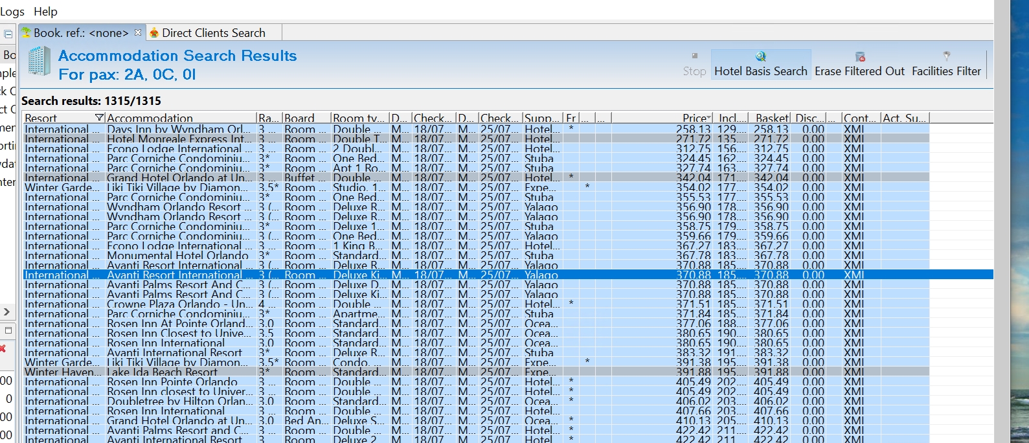
Task: Sort by the Accommodation column header
Action: pos(180,118)
